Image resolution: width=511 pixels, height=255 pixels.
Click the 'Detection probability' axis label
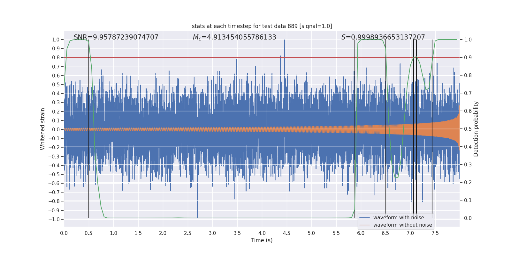tap(476, 129)
